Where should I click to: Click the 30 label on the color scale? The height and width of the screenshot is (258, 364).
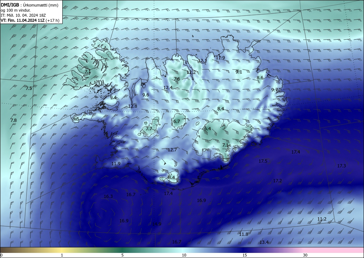tap(305, 255)
